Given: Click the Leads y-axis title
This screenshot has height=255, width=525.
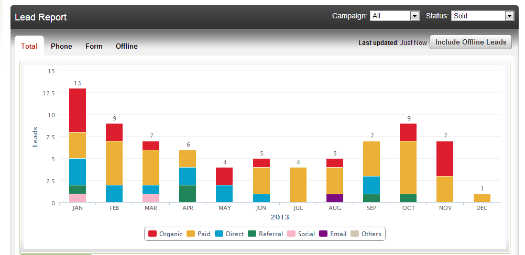Looking at the screenshot, I should click(35, 137).
